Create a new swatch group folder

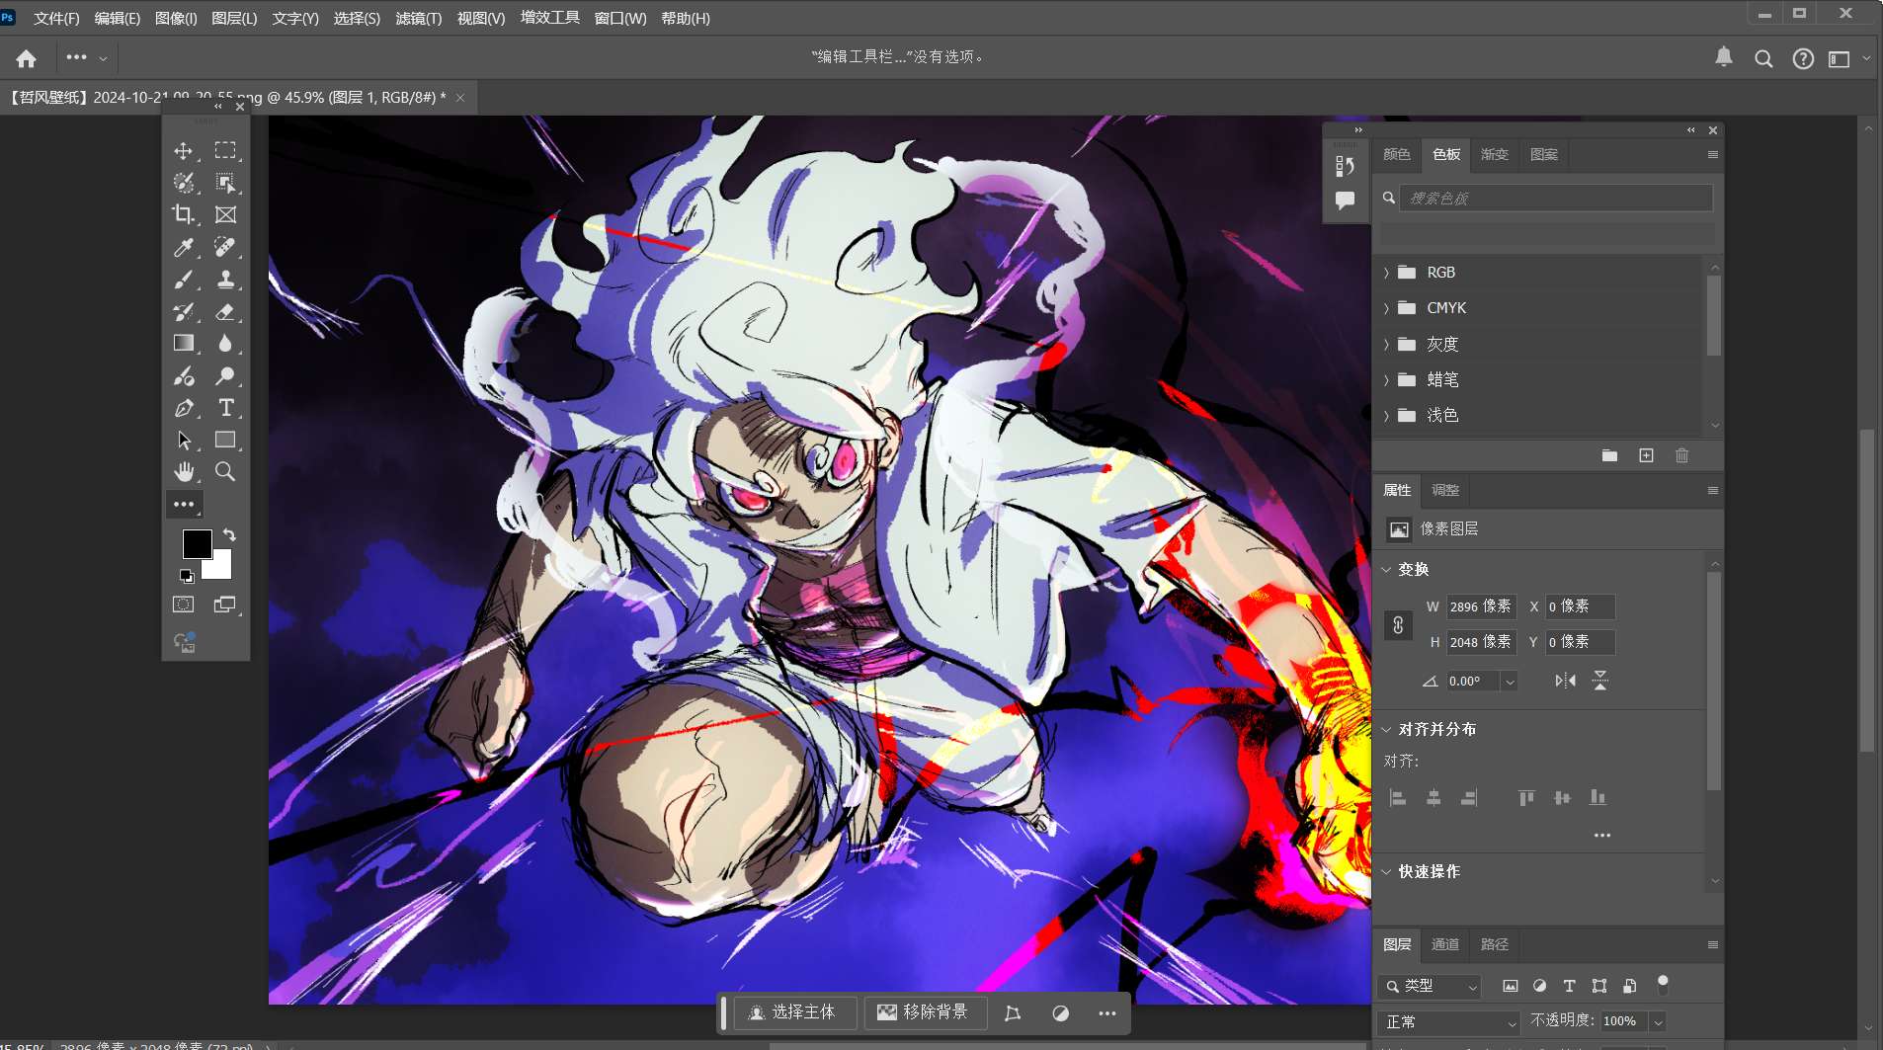[1609, 455]
